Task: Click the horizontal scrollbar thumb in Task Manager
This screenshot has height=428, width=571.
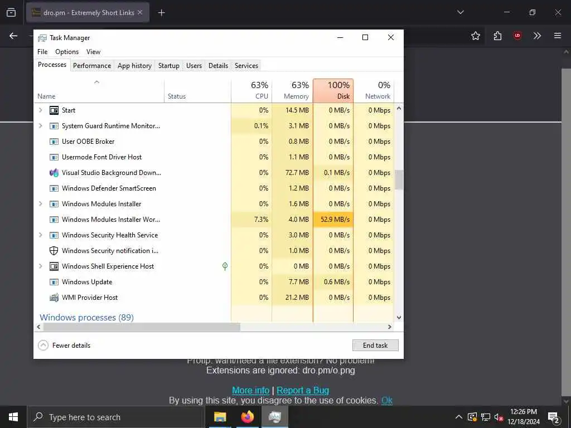Action: [142, 327]
